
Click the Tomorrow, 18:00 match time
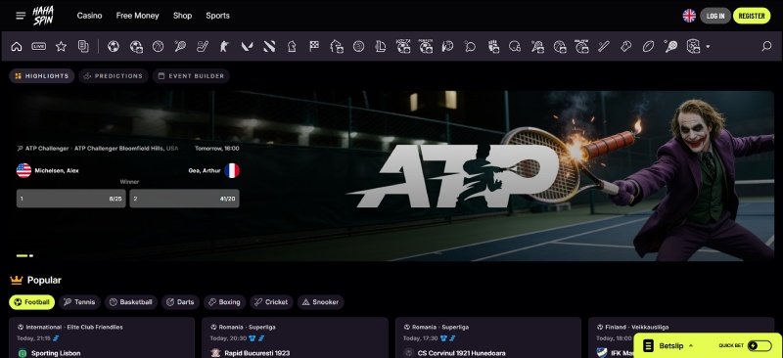click(216, 149)
